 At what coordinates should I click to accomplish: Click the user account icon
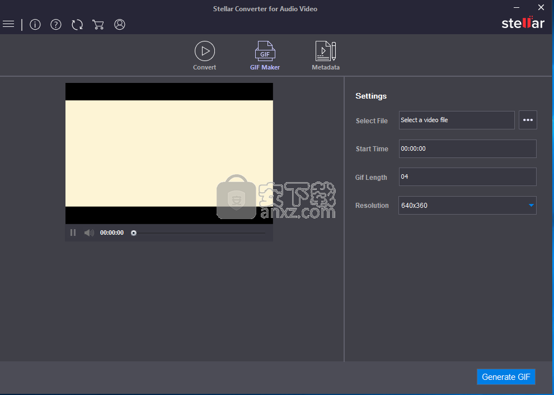[120, 25]
